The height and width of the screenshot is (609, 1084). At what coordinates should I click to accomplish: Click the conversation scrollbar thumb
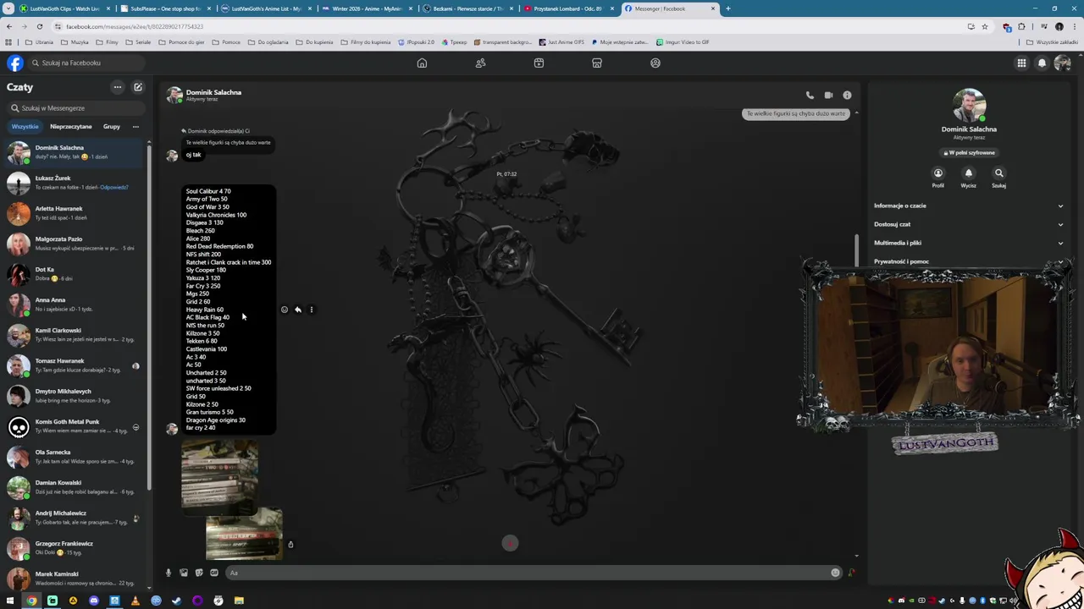[856, 250]
